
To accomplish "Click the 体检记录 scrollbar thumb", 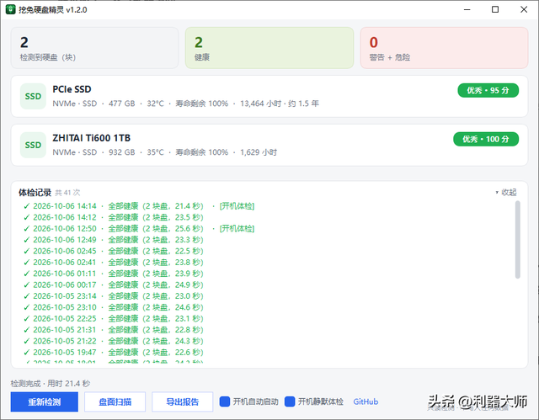I will coord(518,240).
